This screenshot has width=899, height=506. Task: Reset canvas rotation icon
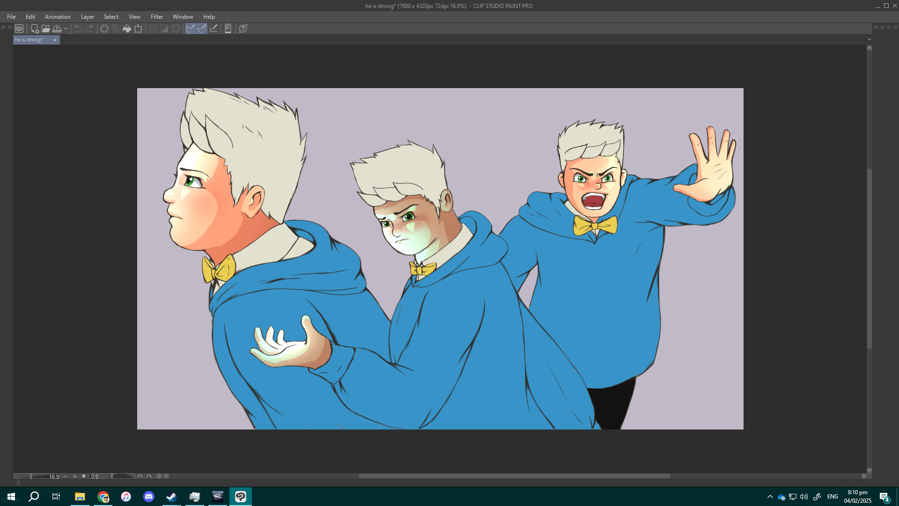point(159,476)
